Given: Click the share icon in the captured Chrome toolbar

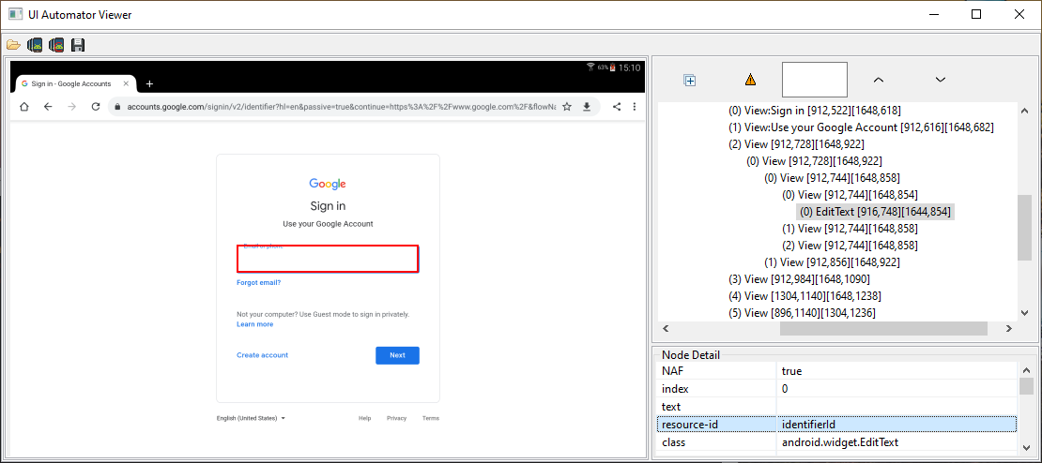Looking at the screenshot, I should [617, 106].
